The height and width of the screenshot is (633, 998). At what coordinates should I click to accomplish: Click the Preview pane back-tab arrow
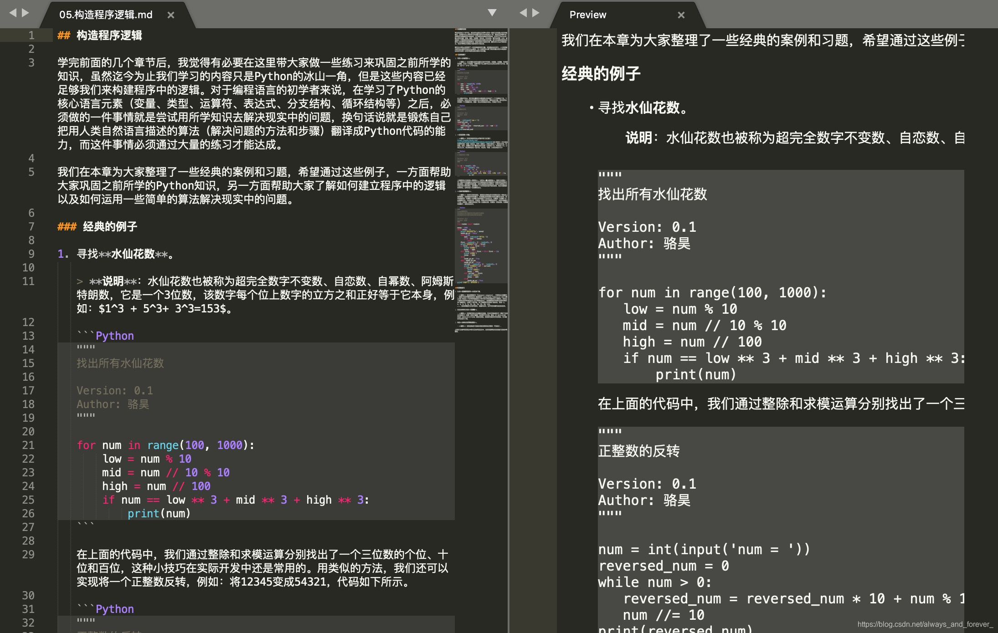point(523,13)
